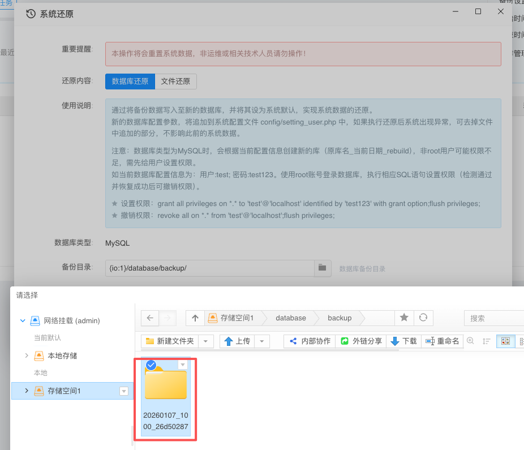This screenshot has width=524, height=450.
Task: Click folder browse icon beside backup path
Action: click(x=322, y=268)
